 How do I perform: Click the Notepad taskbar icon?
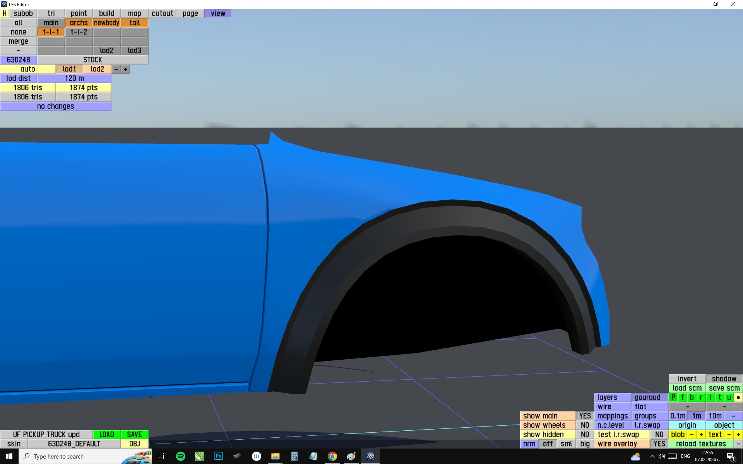pyautogui.click(x=313, y=456)
